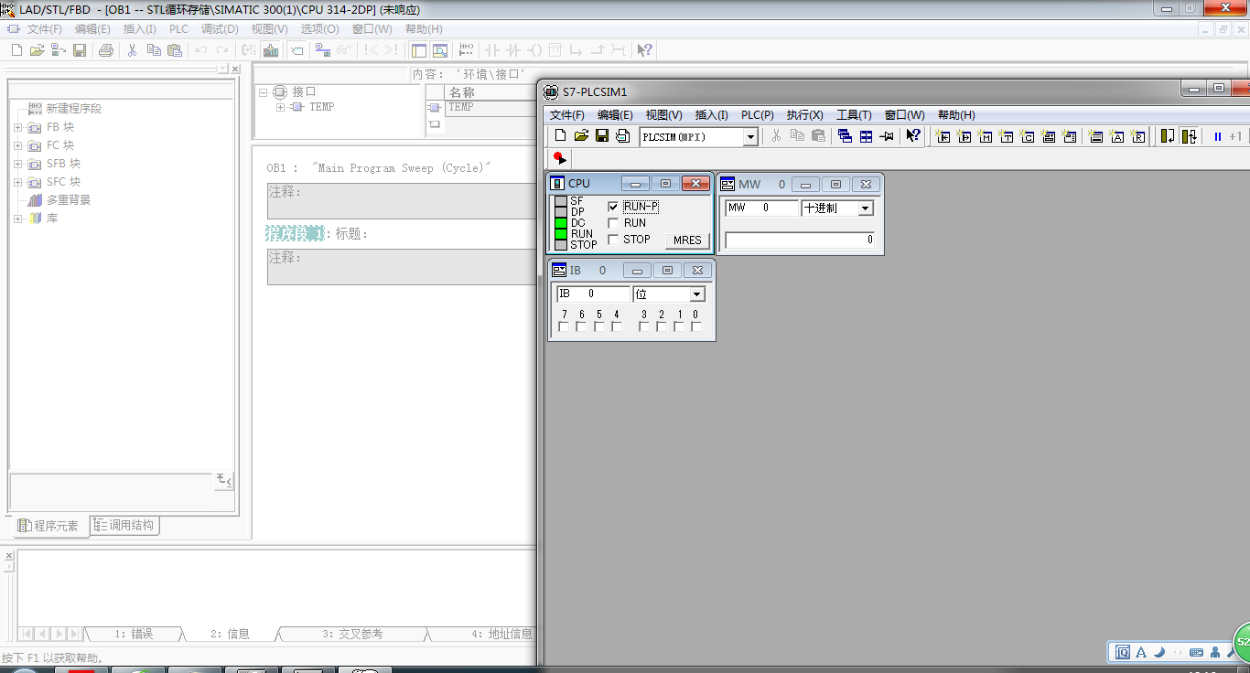Click red record/playback icon in PLCSIM
The height and width of the screenshot is (673, 1250).
[560, 158]
